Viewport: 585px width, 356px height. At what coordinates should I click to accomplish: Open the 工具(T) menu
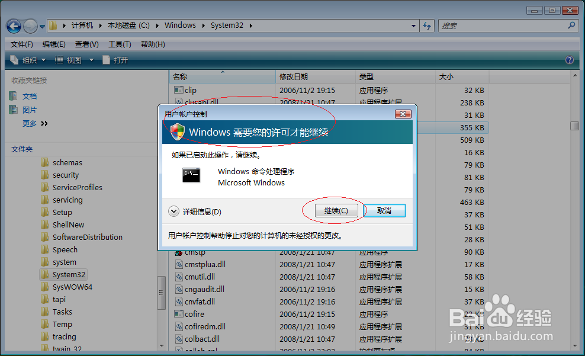pyautogui.click(x=120, y=44)
